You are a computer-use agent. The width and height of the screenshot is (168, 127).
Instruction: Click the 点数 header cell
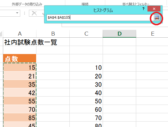pos(20,58)
